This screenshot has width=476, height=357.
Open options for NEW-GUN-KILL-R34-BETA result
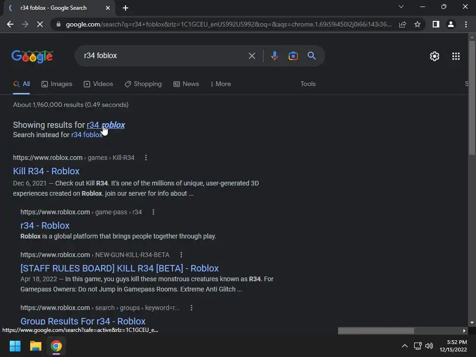pos(181,255)
